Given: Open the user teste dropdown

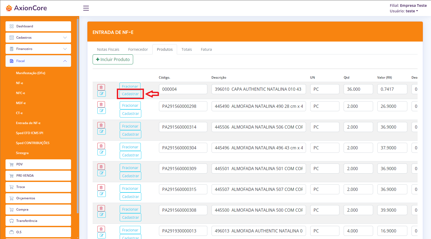Looking at the screenshot, I should [x=412, y=11].
